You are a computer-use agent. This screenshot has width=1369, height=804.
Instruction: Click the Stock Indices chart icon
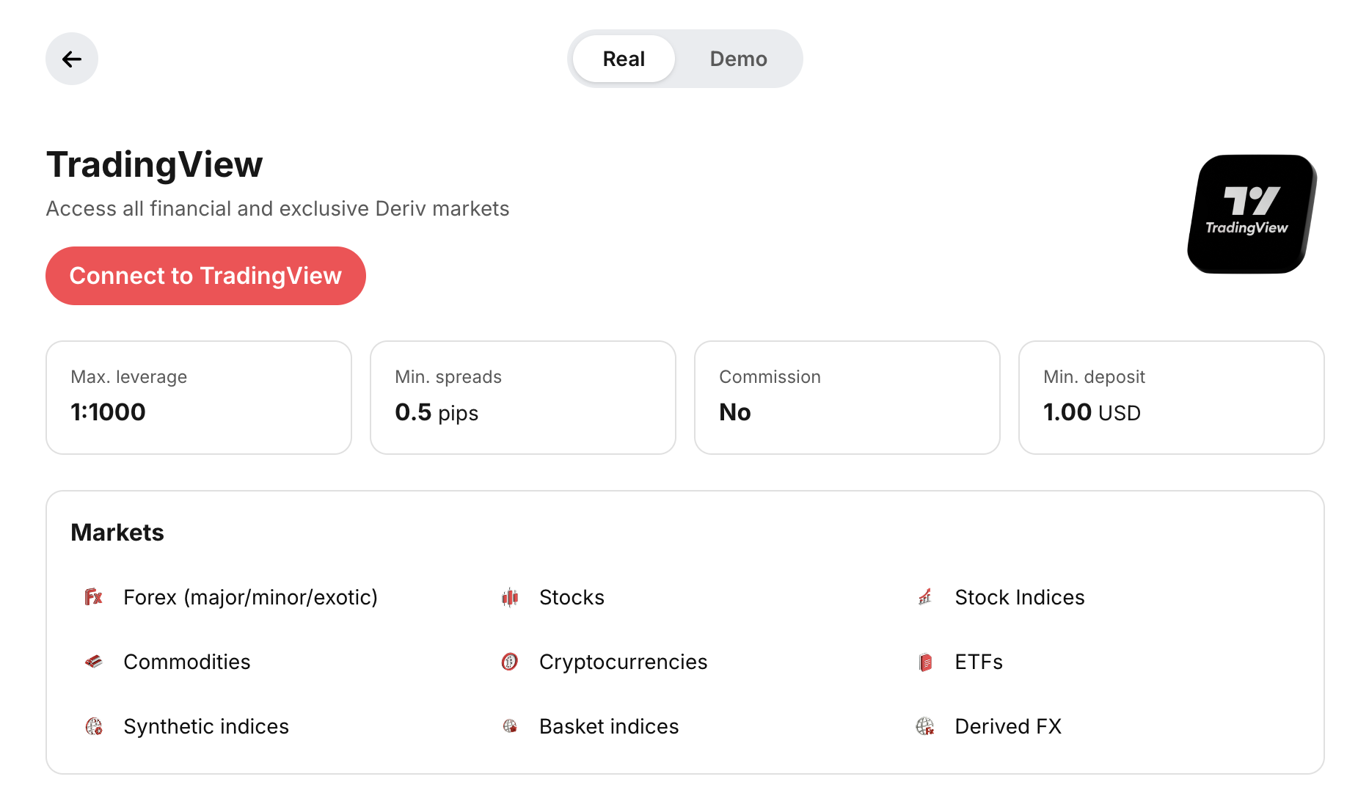tap(925, 597)
